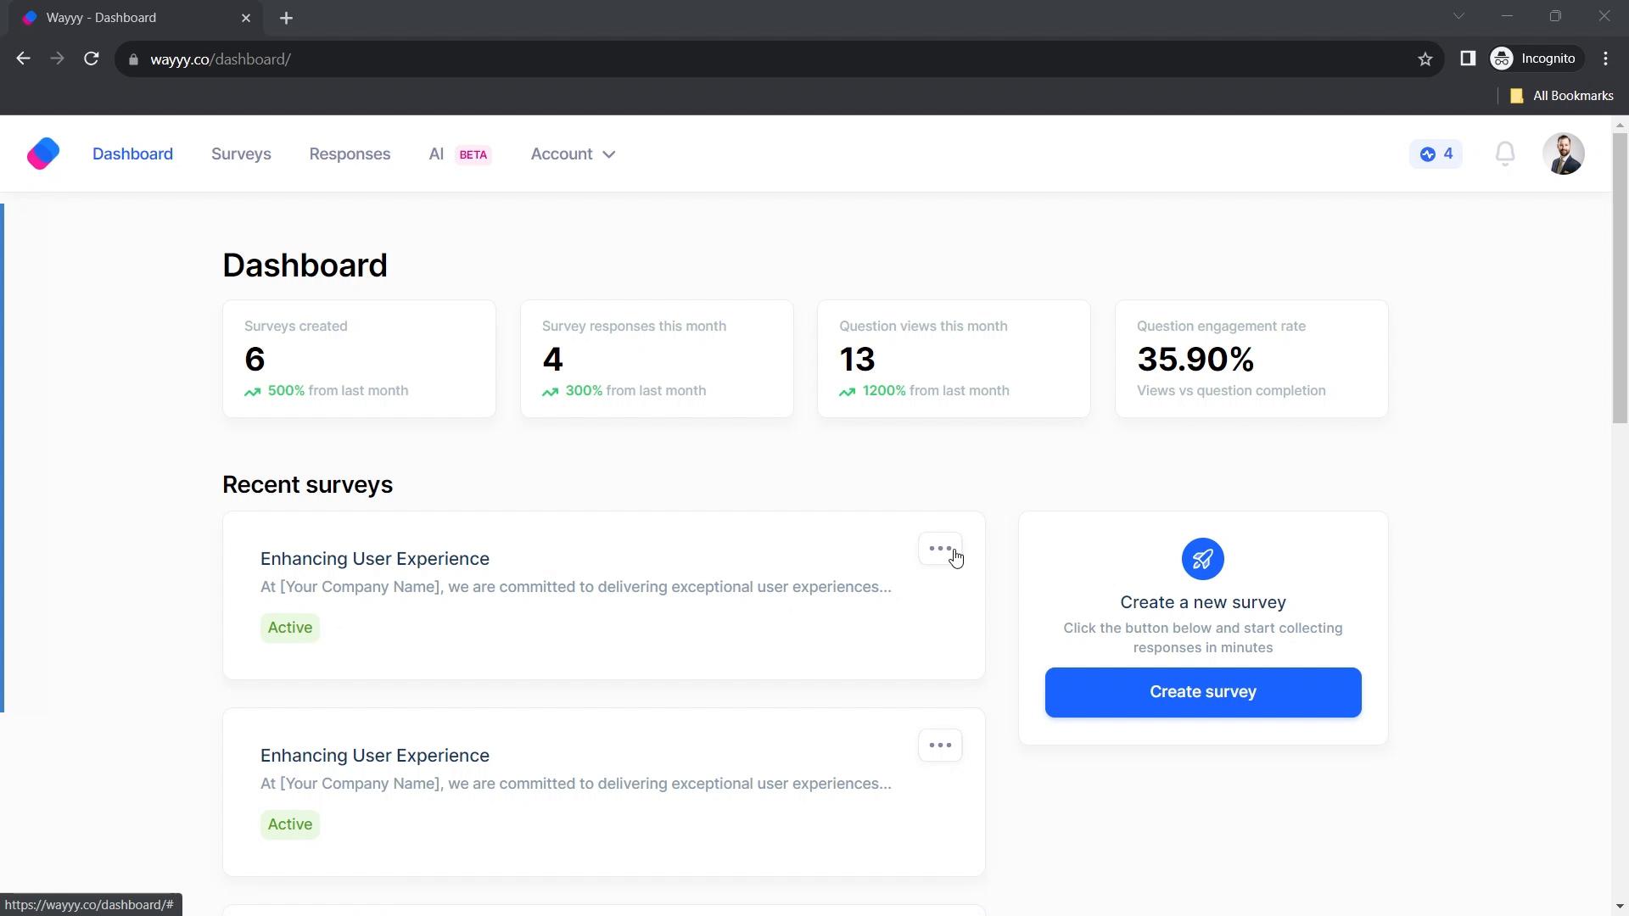
Task: Click the Enhancing User Experience first card
Action: click(x=604, y=594)
